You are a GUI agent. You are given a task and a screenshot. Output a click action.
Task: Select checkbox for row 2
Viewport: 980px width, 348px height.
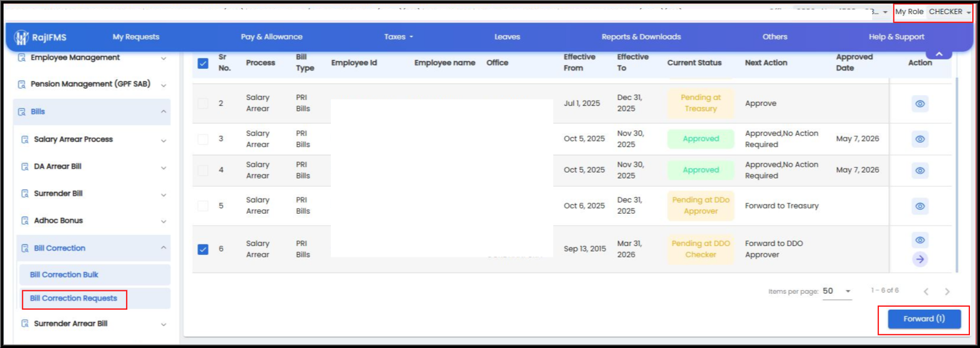pyautogui.click(x=203, y=104)
